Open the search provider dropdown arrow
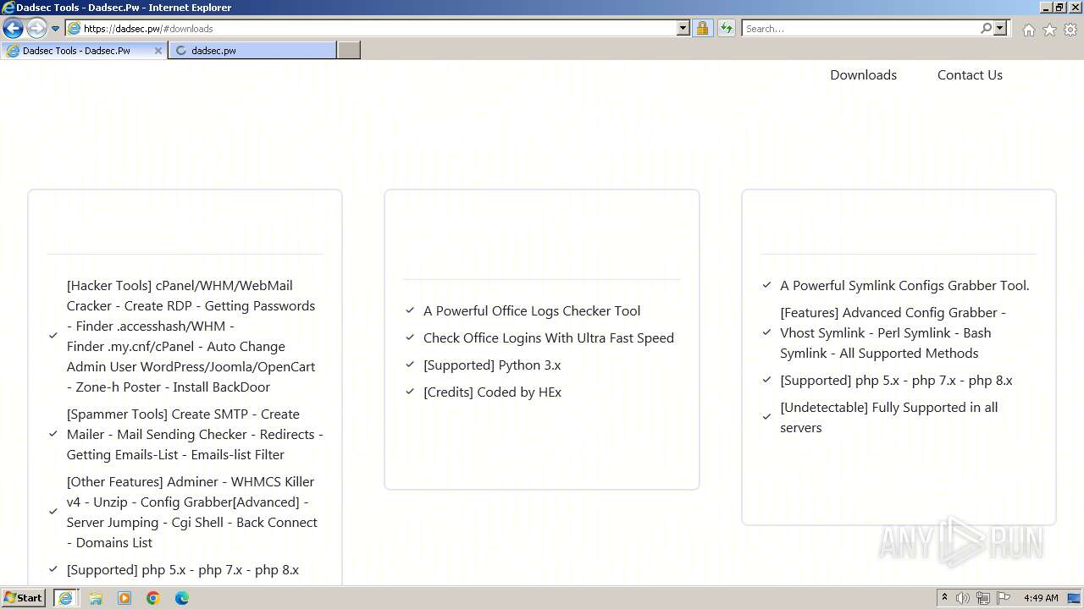 [x=1000, y=29]
